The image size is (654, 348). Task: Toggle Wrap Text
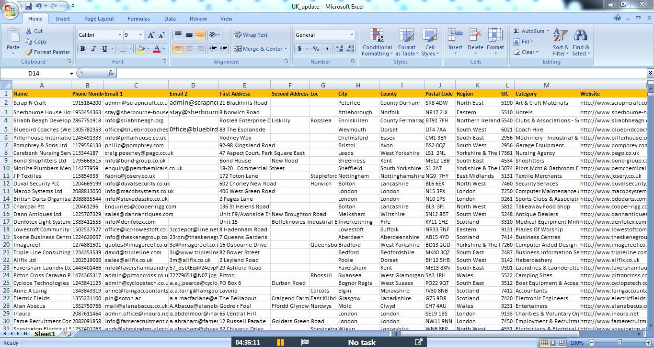click(x=251, y=35)
